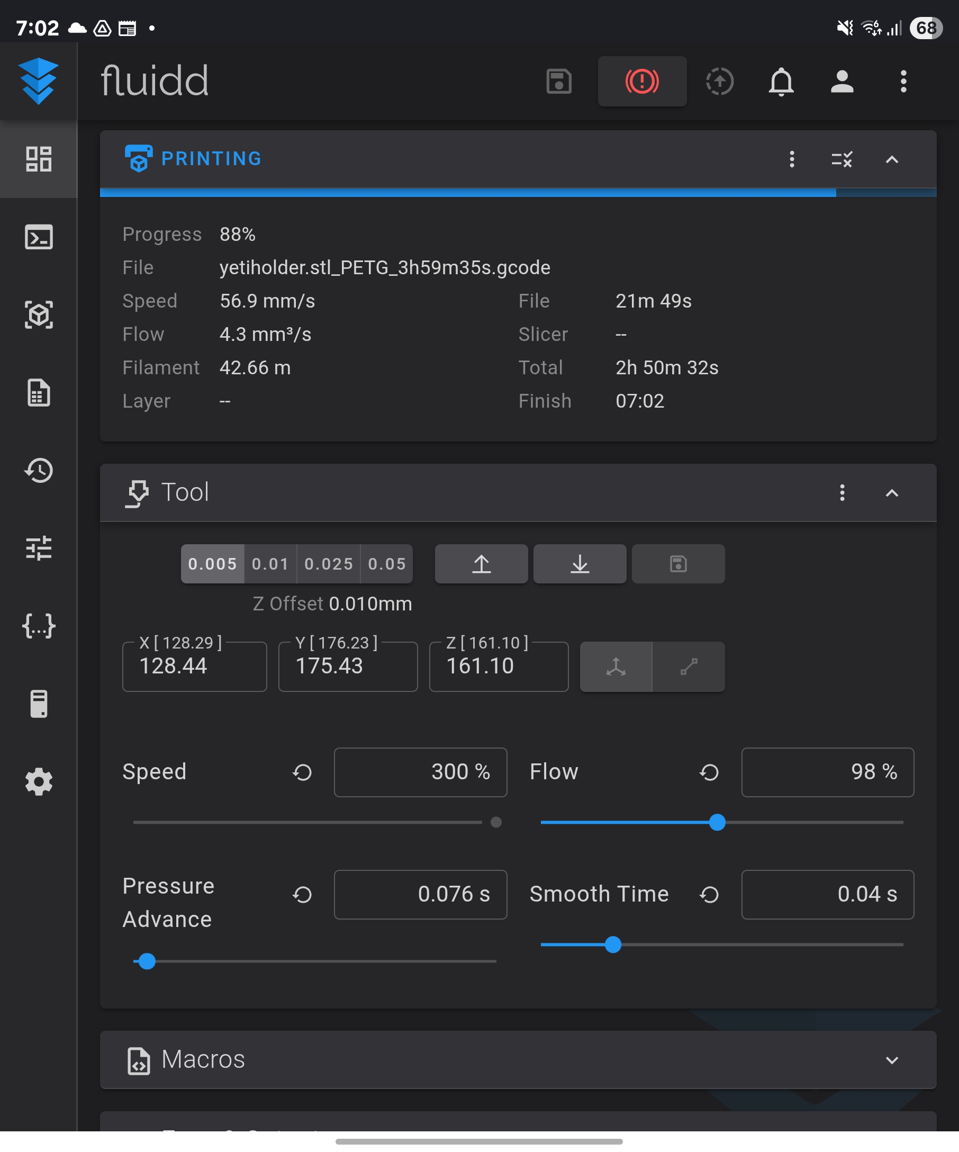Open the G-code Preview sidebar icon

[39, 315]
